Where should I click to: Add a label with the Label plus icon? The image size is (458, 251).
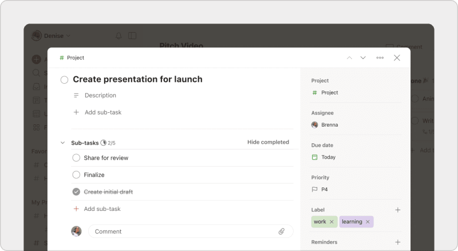click(x=397, y=210)
